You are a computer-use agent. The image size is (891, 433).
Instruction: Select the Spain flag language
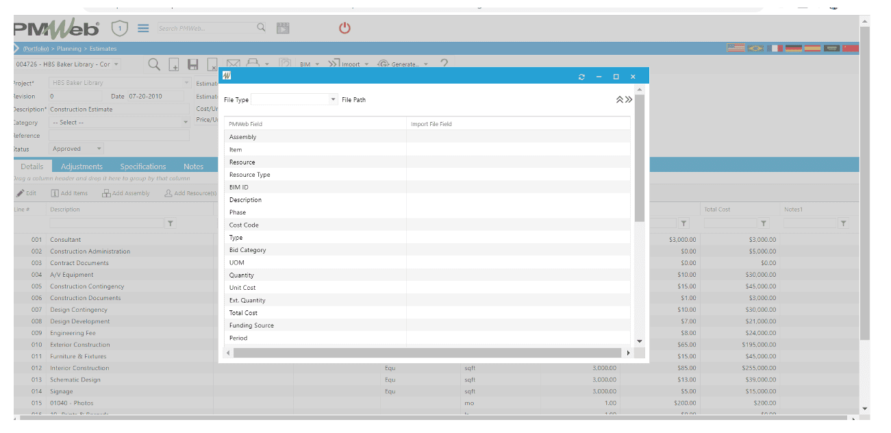pos(813,48)
